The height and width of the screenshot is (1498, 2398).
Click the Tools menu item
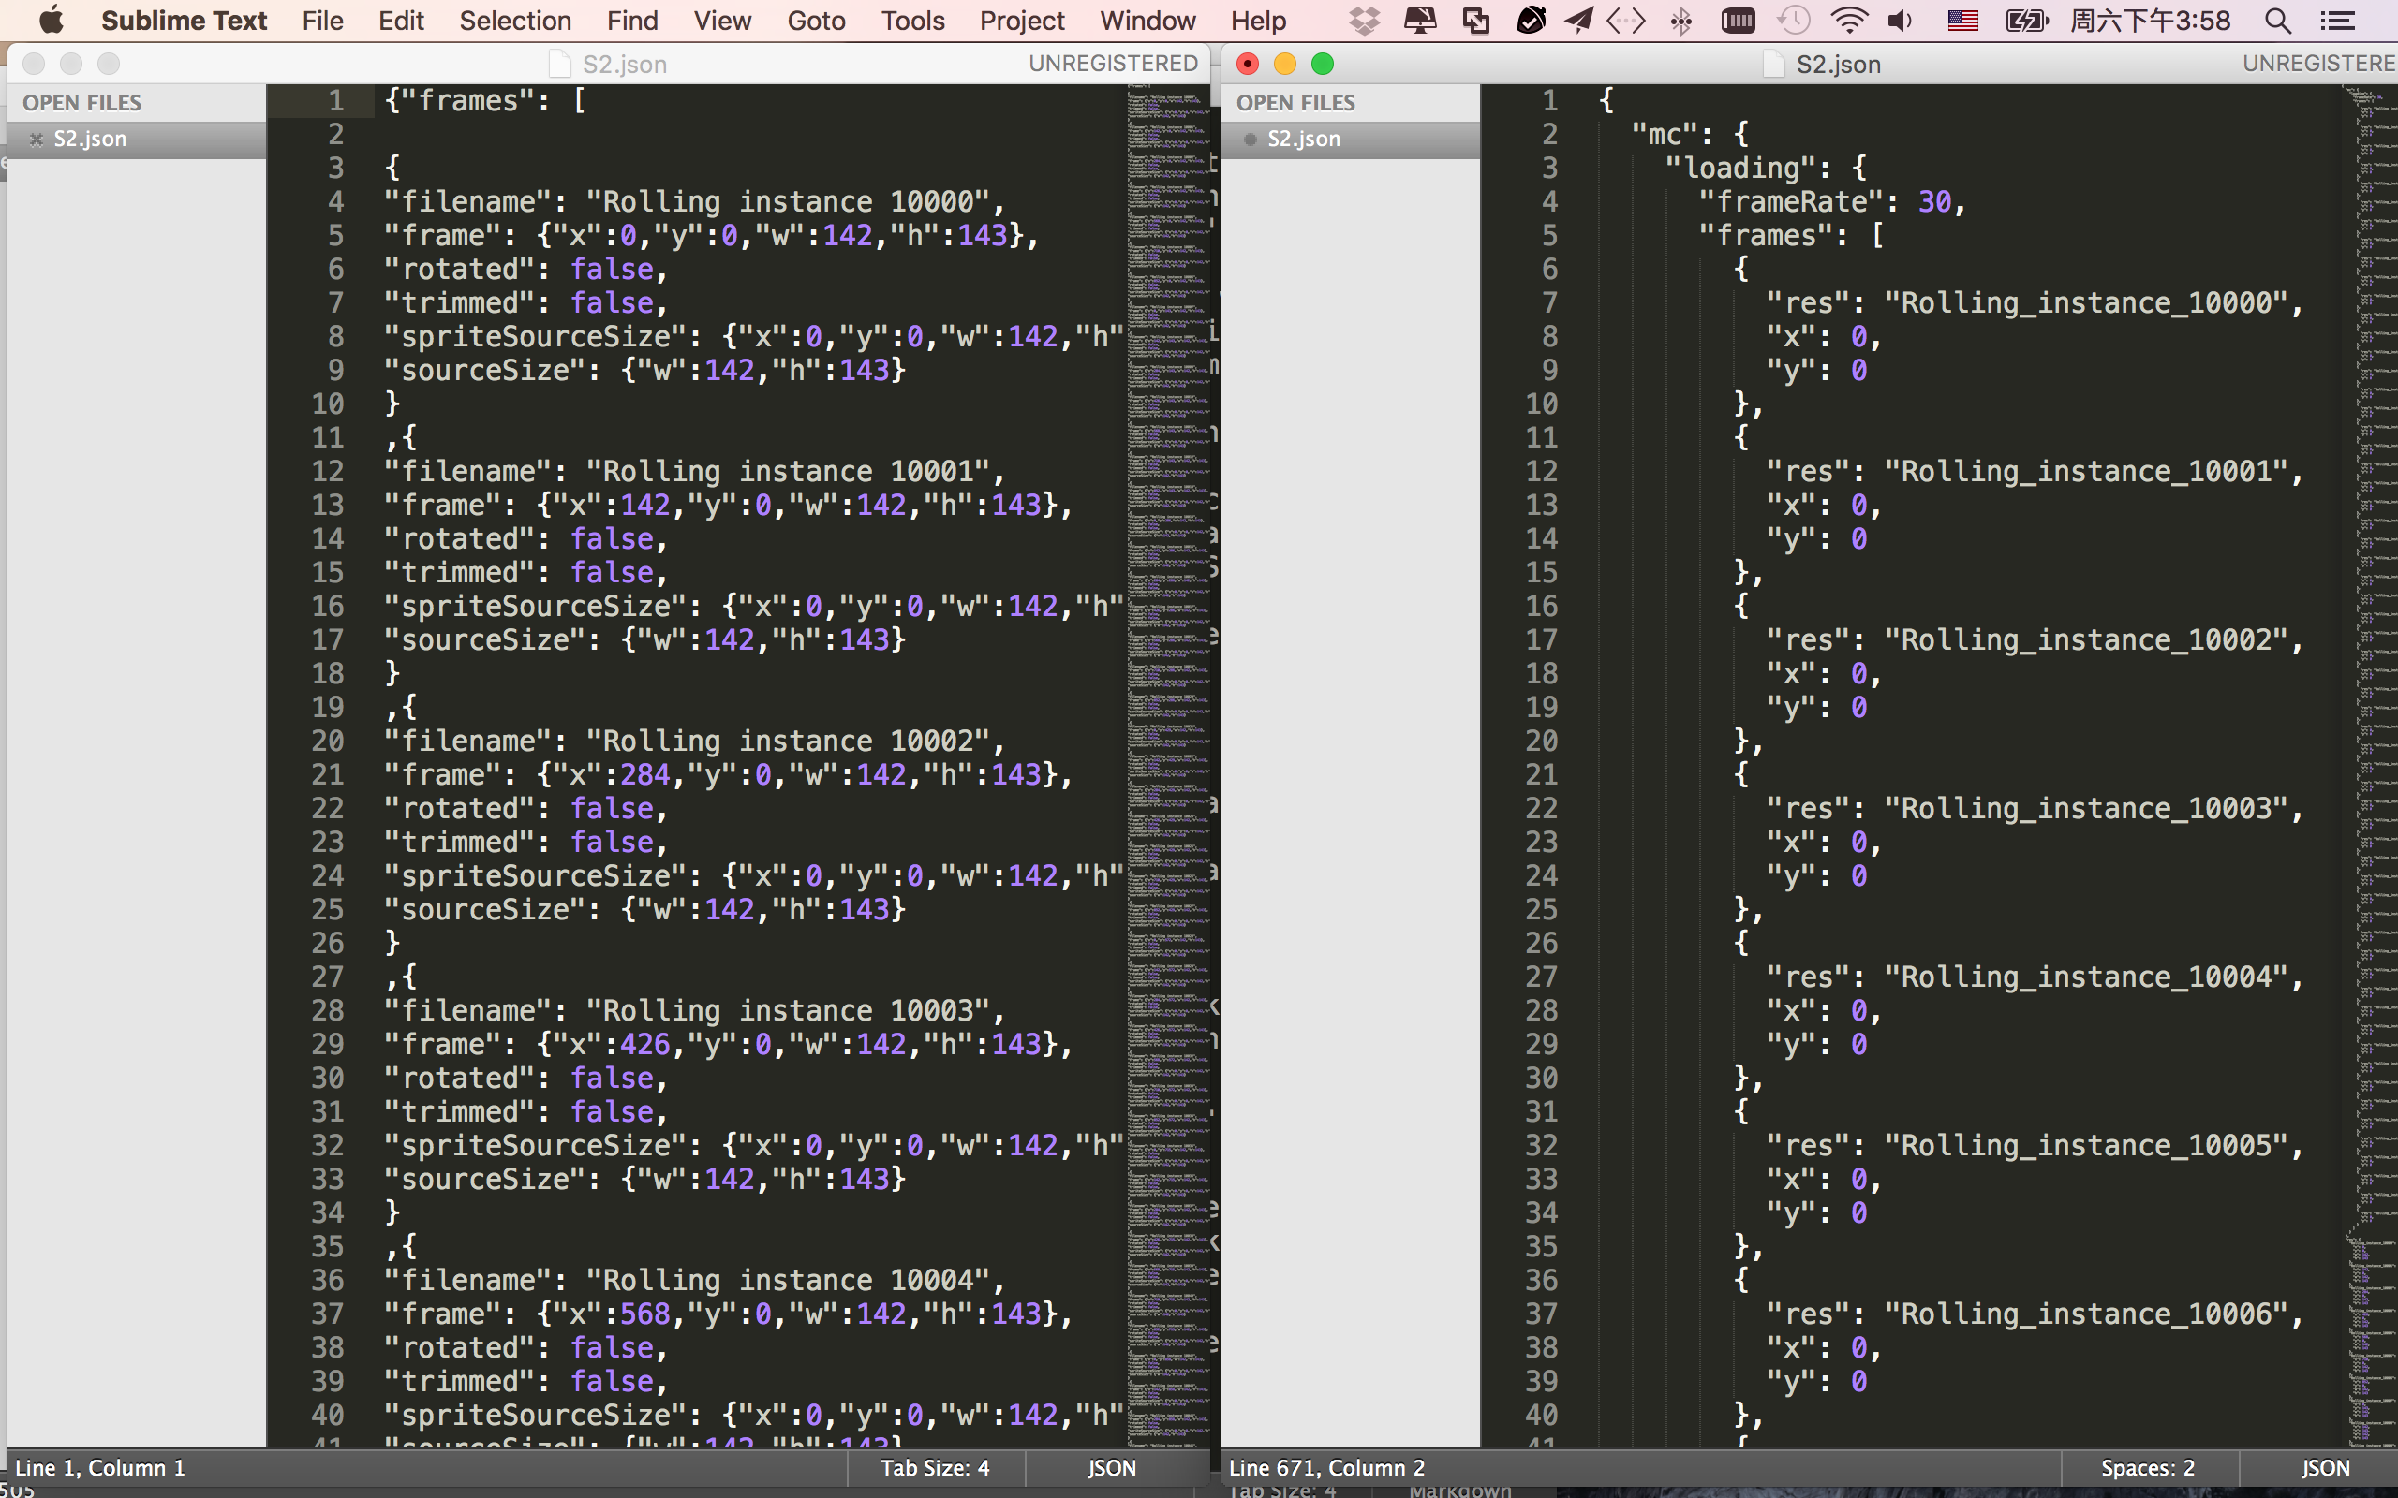(908, 19)
